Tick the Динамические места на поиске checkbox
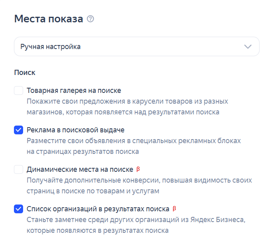Image resolution: width=272 pixels, height=240 pixels. tap(19, 169)
